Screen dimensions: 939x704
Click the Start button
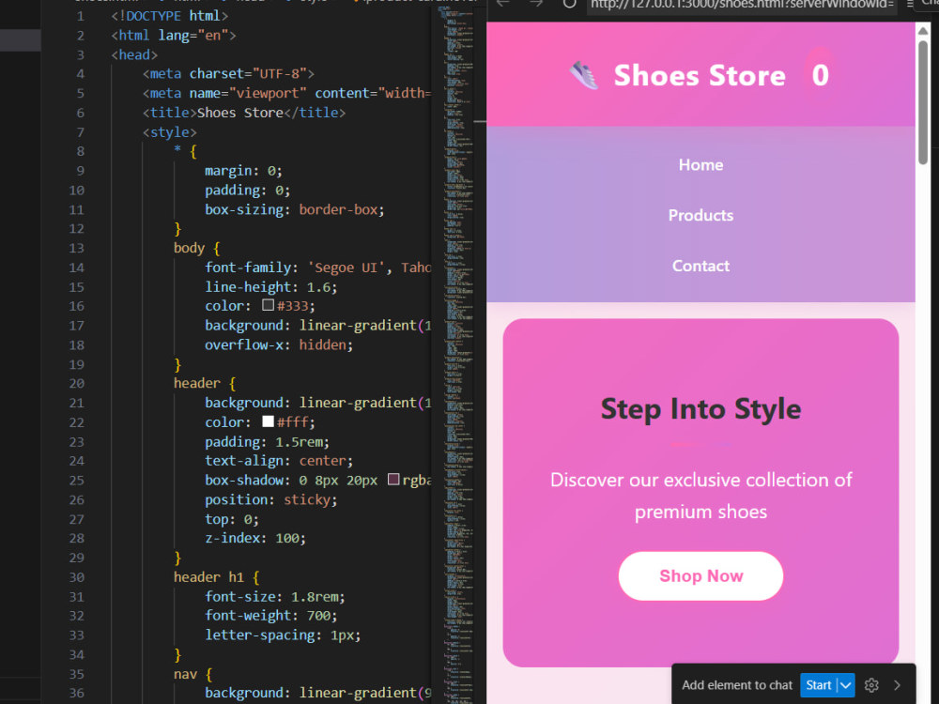point(818,685)
